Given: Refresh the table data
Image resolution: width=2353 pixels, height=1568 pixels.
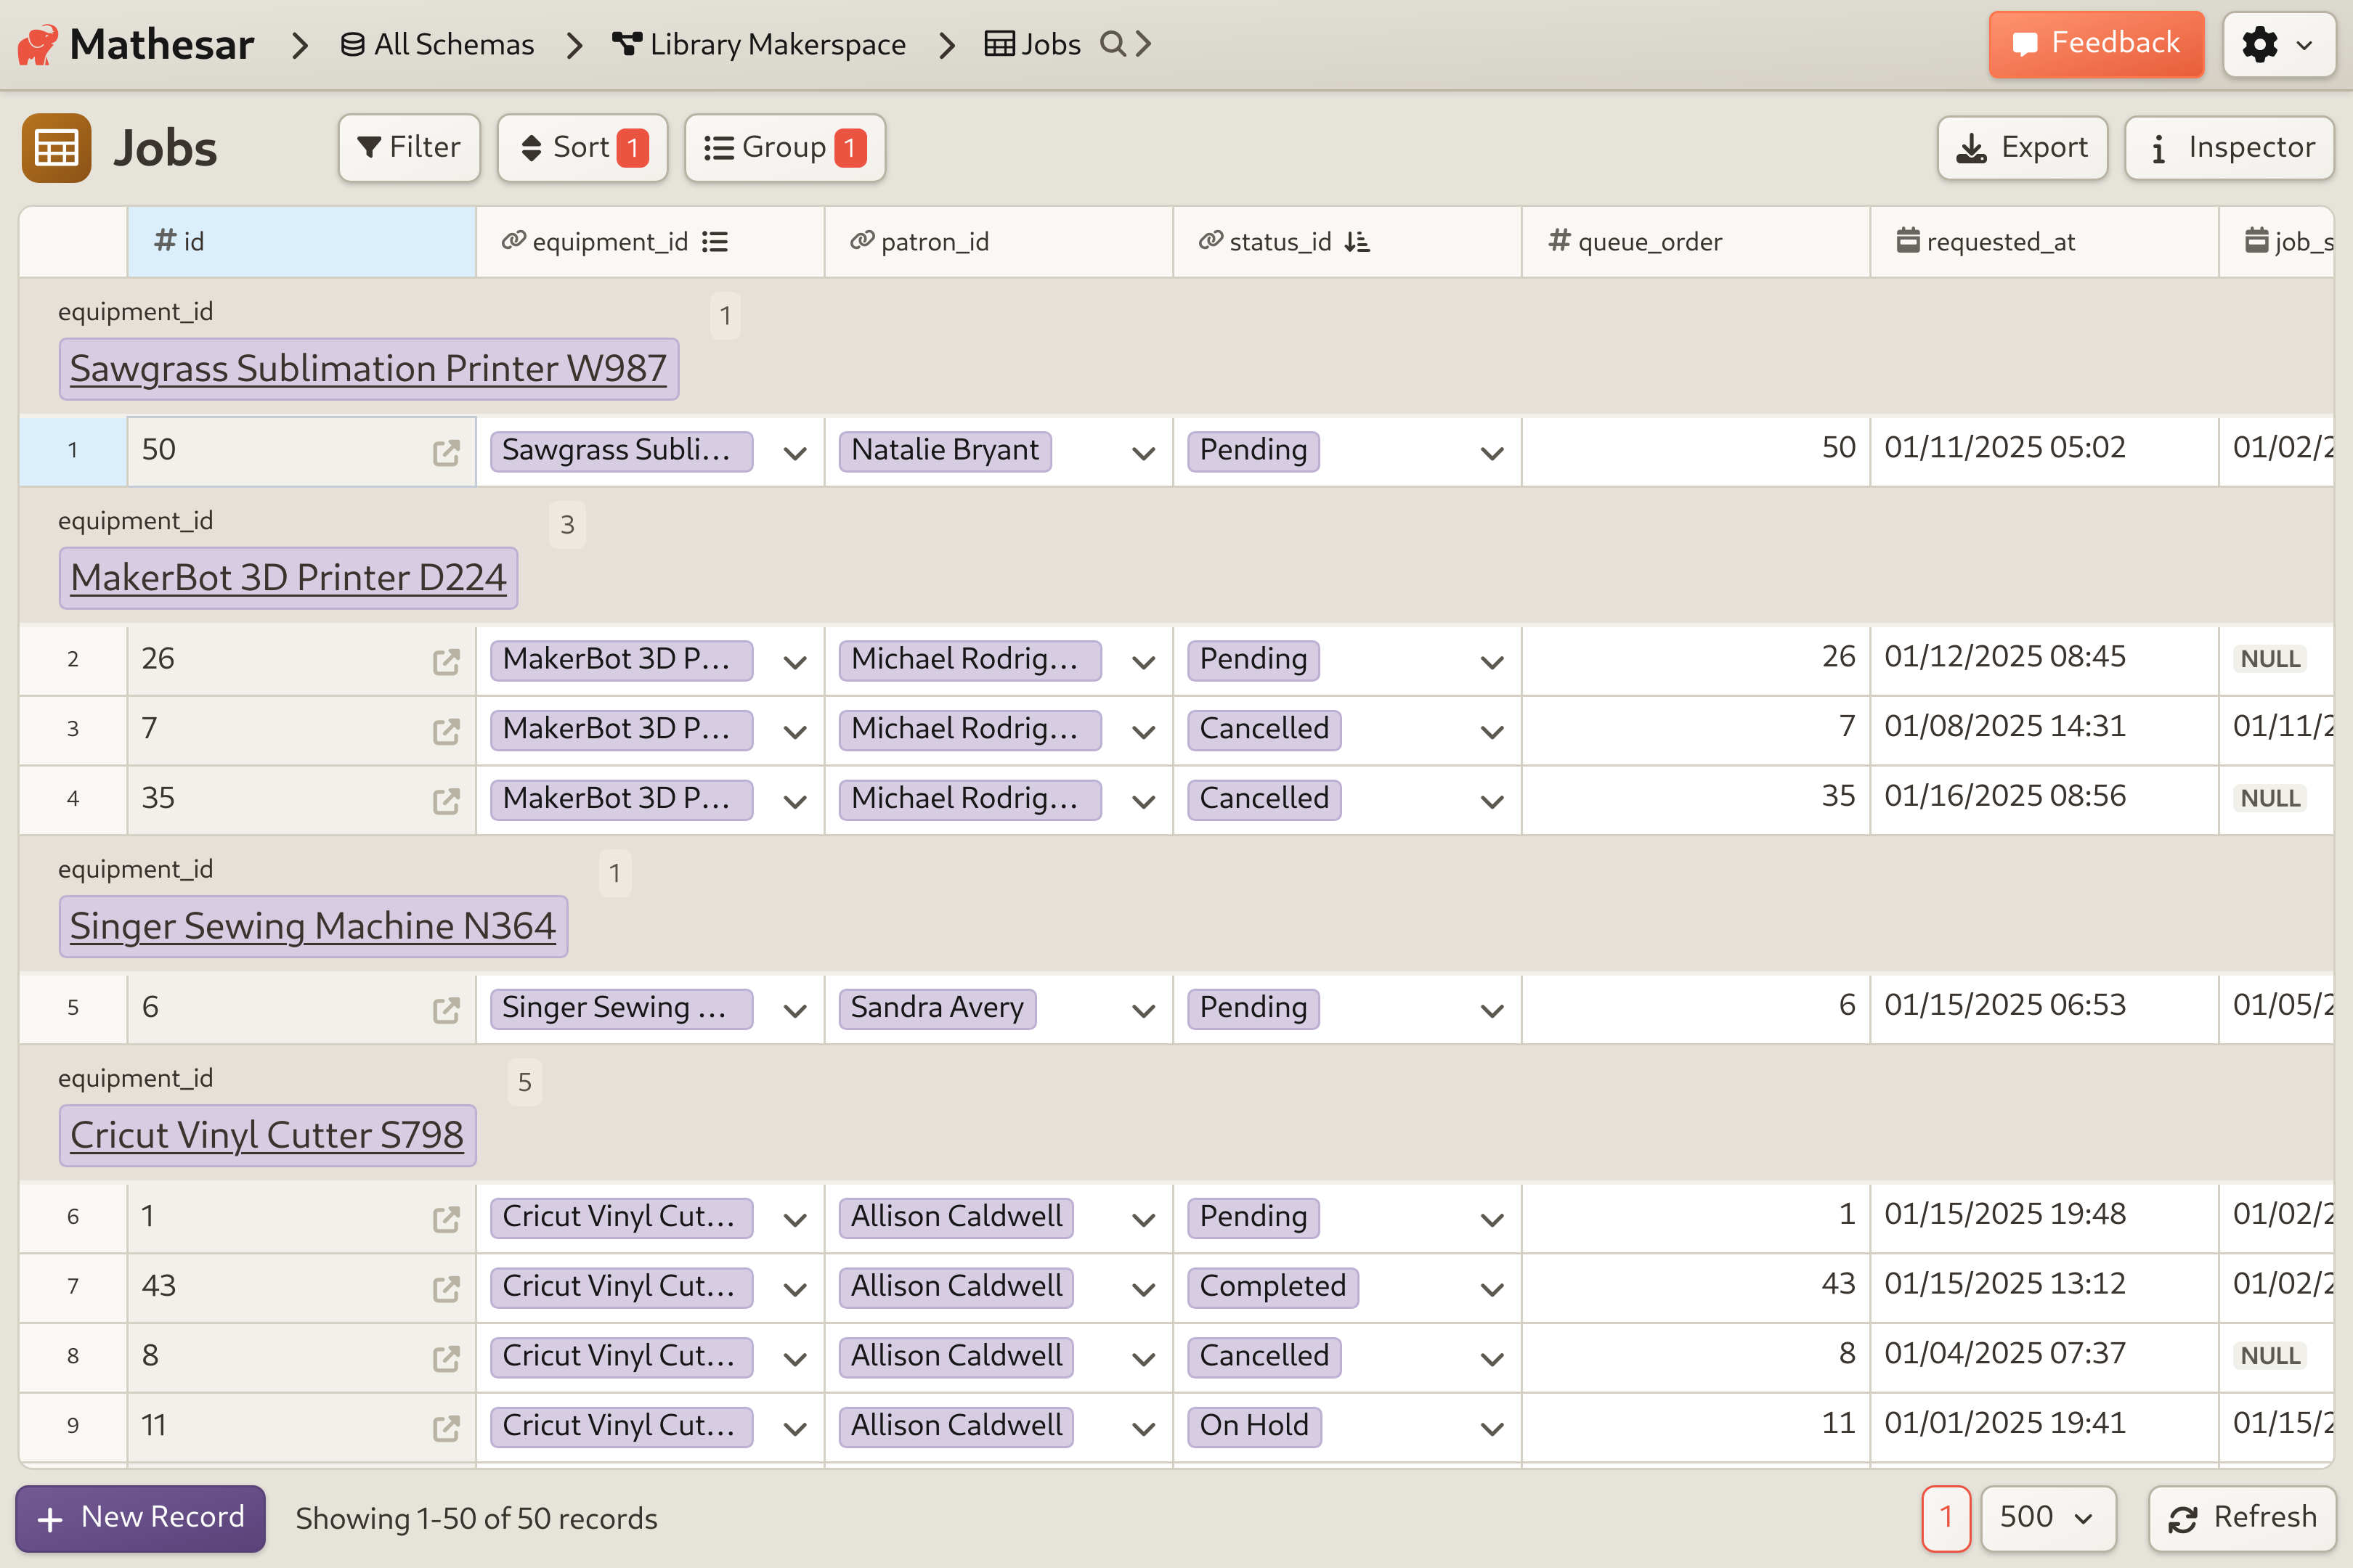Looking at the screenshot, I should pyautogui.click(x=2242, y=1518).
